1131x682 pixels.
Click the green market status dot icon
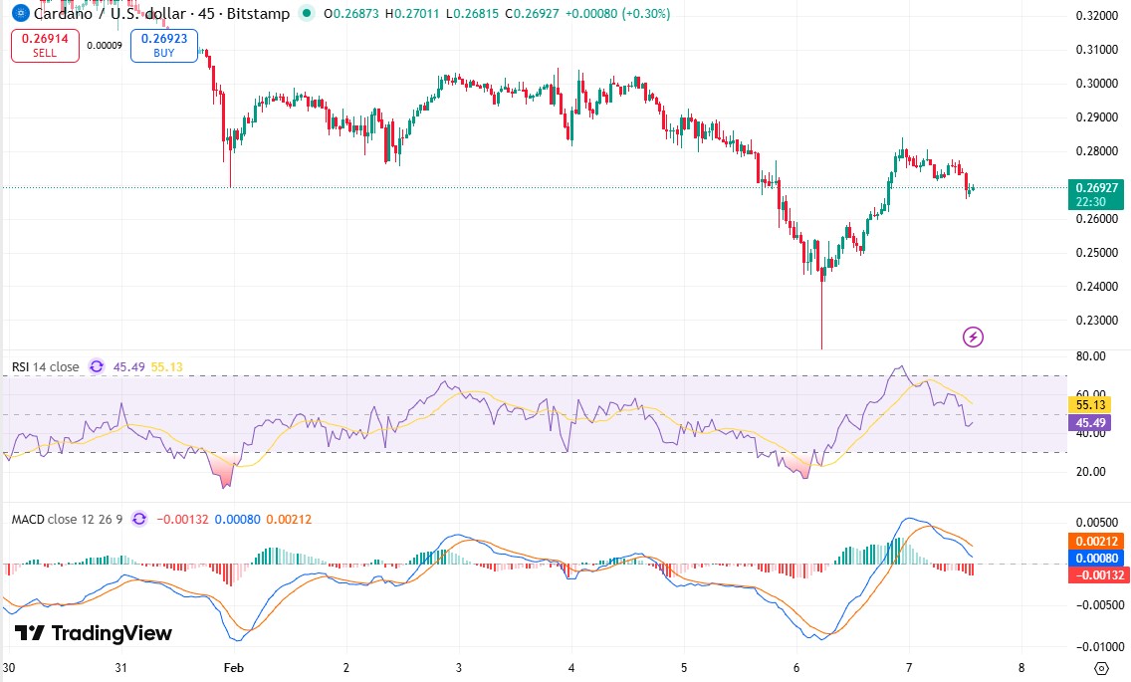309,14
